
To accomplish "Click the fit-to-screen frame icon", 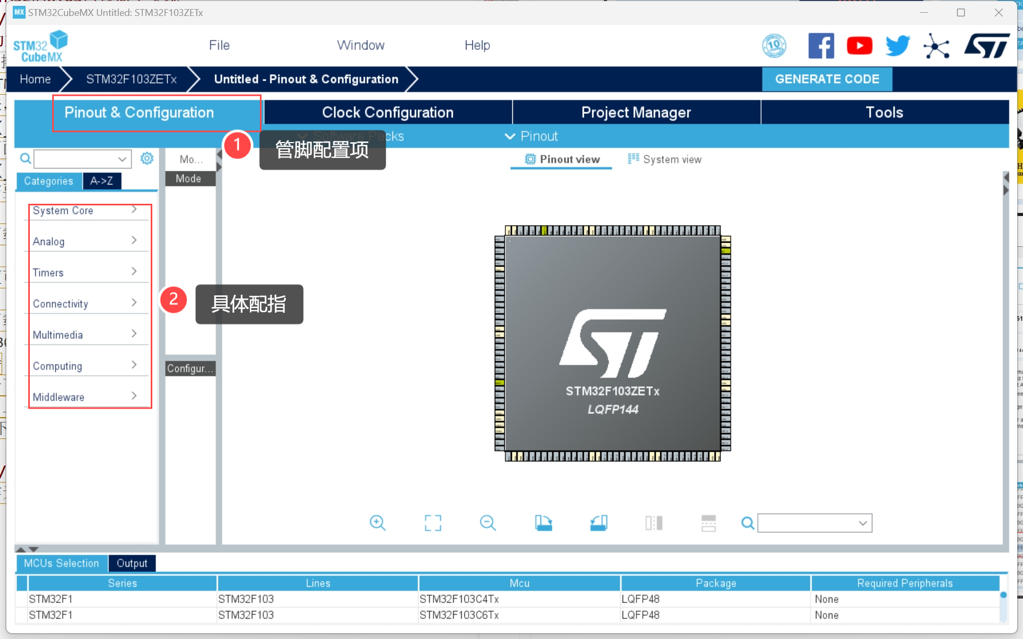I will pos(433,522).
